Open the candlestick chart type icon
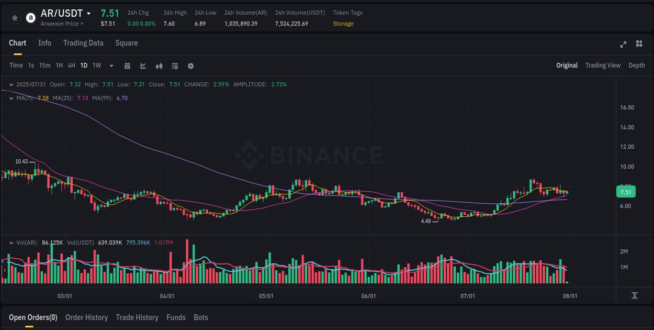The height and width of the screenshot is (330, 654). (159, 66)
